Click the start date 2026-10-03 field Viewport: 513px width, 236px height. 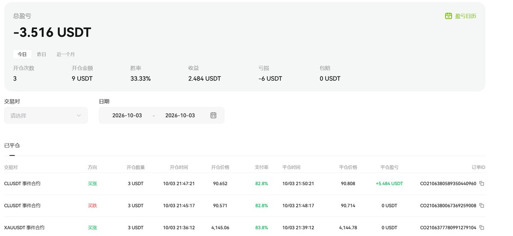tap(127, 115)
